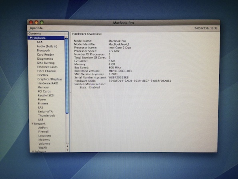Show Graphics/Displays details
The image size is (238, 179).
tap(50, 79)
